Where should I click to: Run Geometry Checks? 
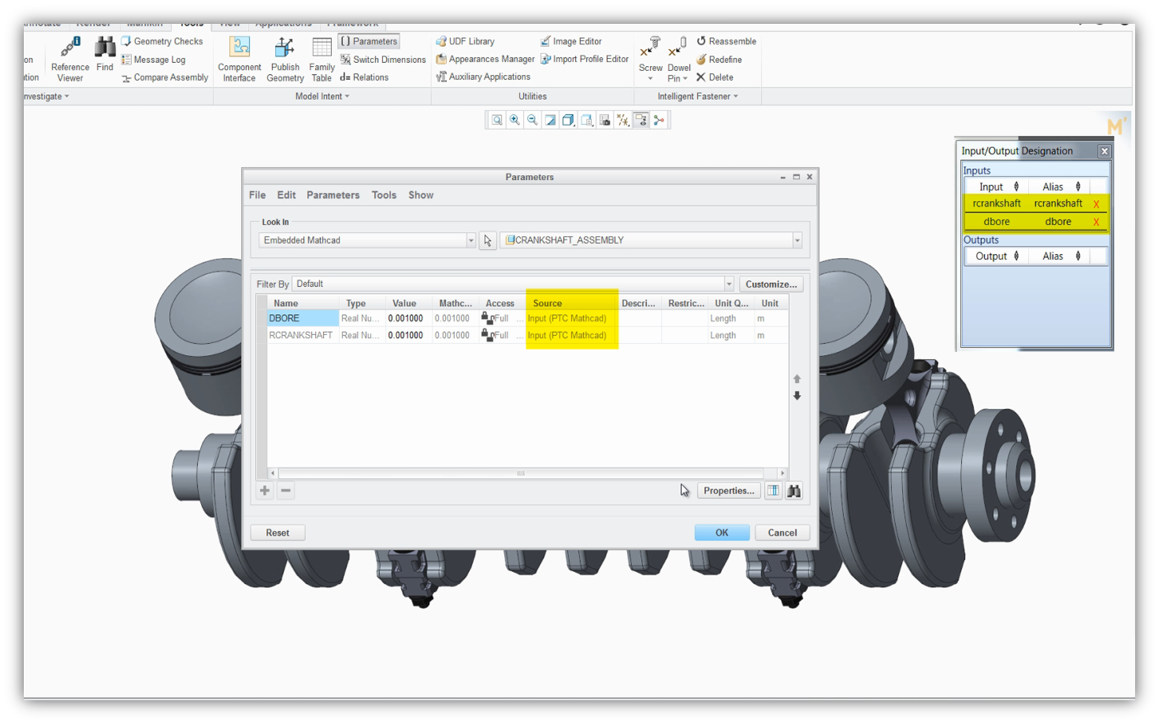pos(162,41)
